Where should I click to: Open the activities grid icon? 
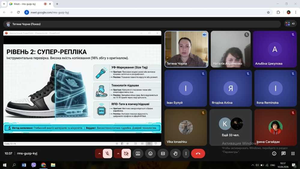pos(293,153)
